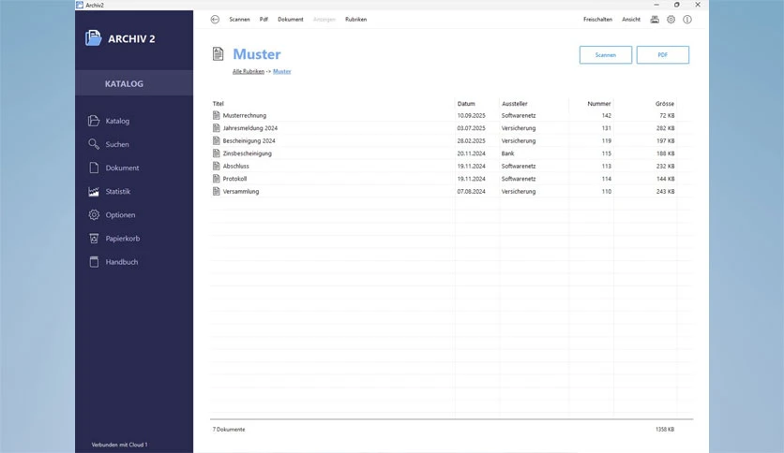
Task: Open Statistik from the sidebar
Action: click(x=118, y=191)
